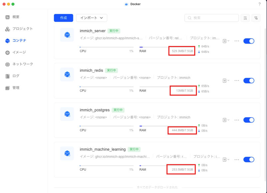
Task: Toggle off the immich_postgres container switch
Action: point(249,120)
